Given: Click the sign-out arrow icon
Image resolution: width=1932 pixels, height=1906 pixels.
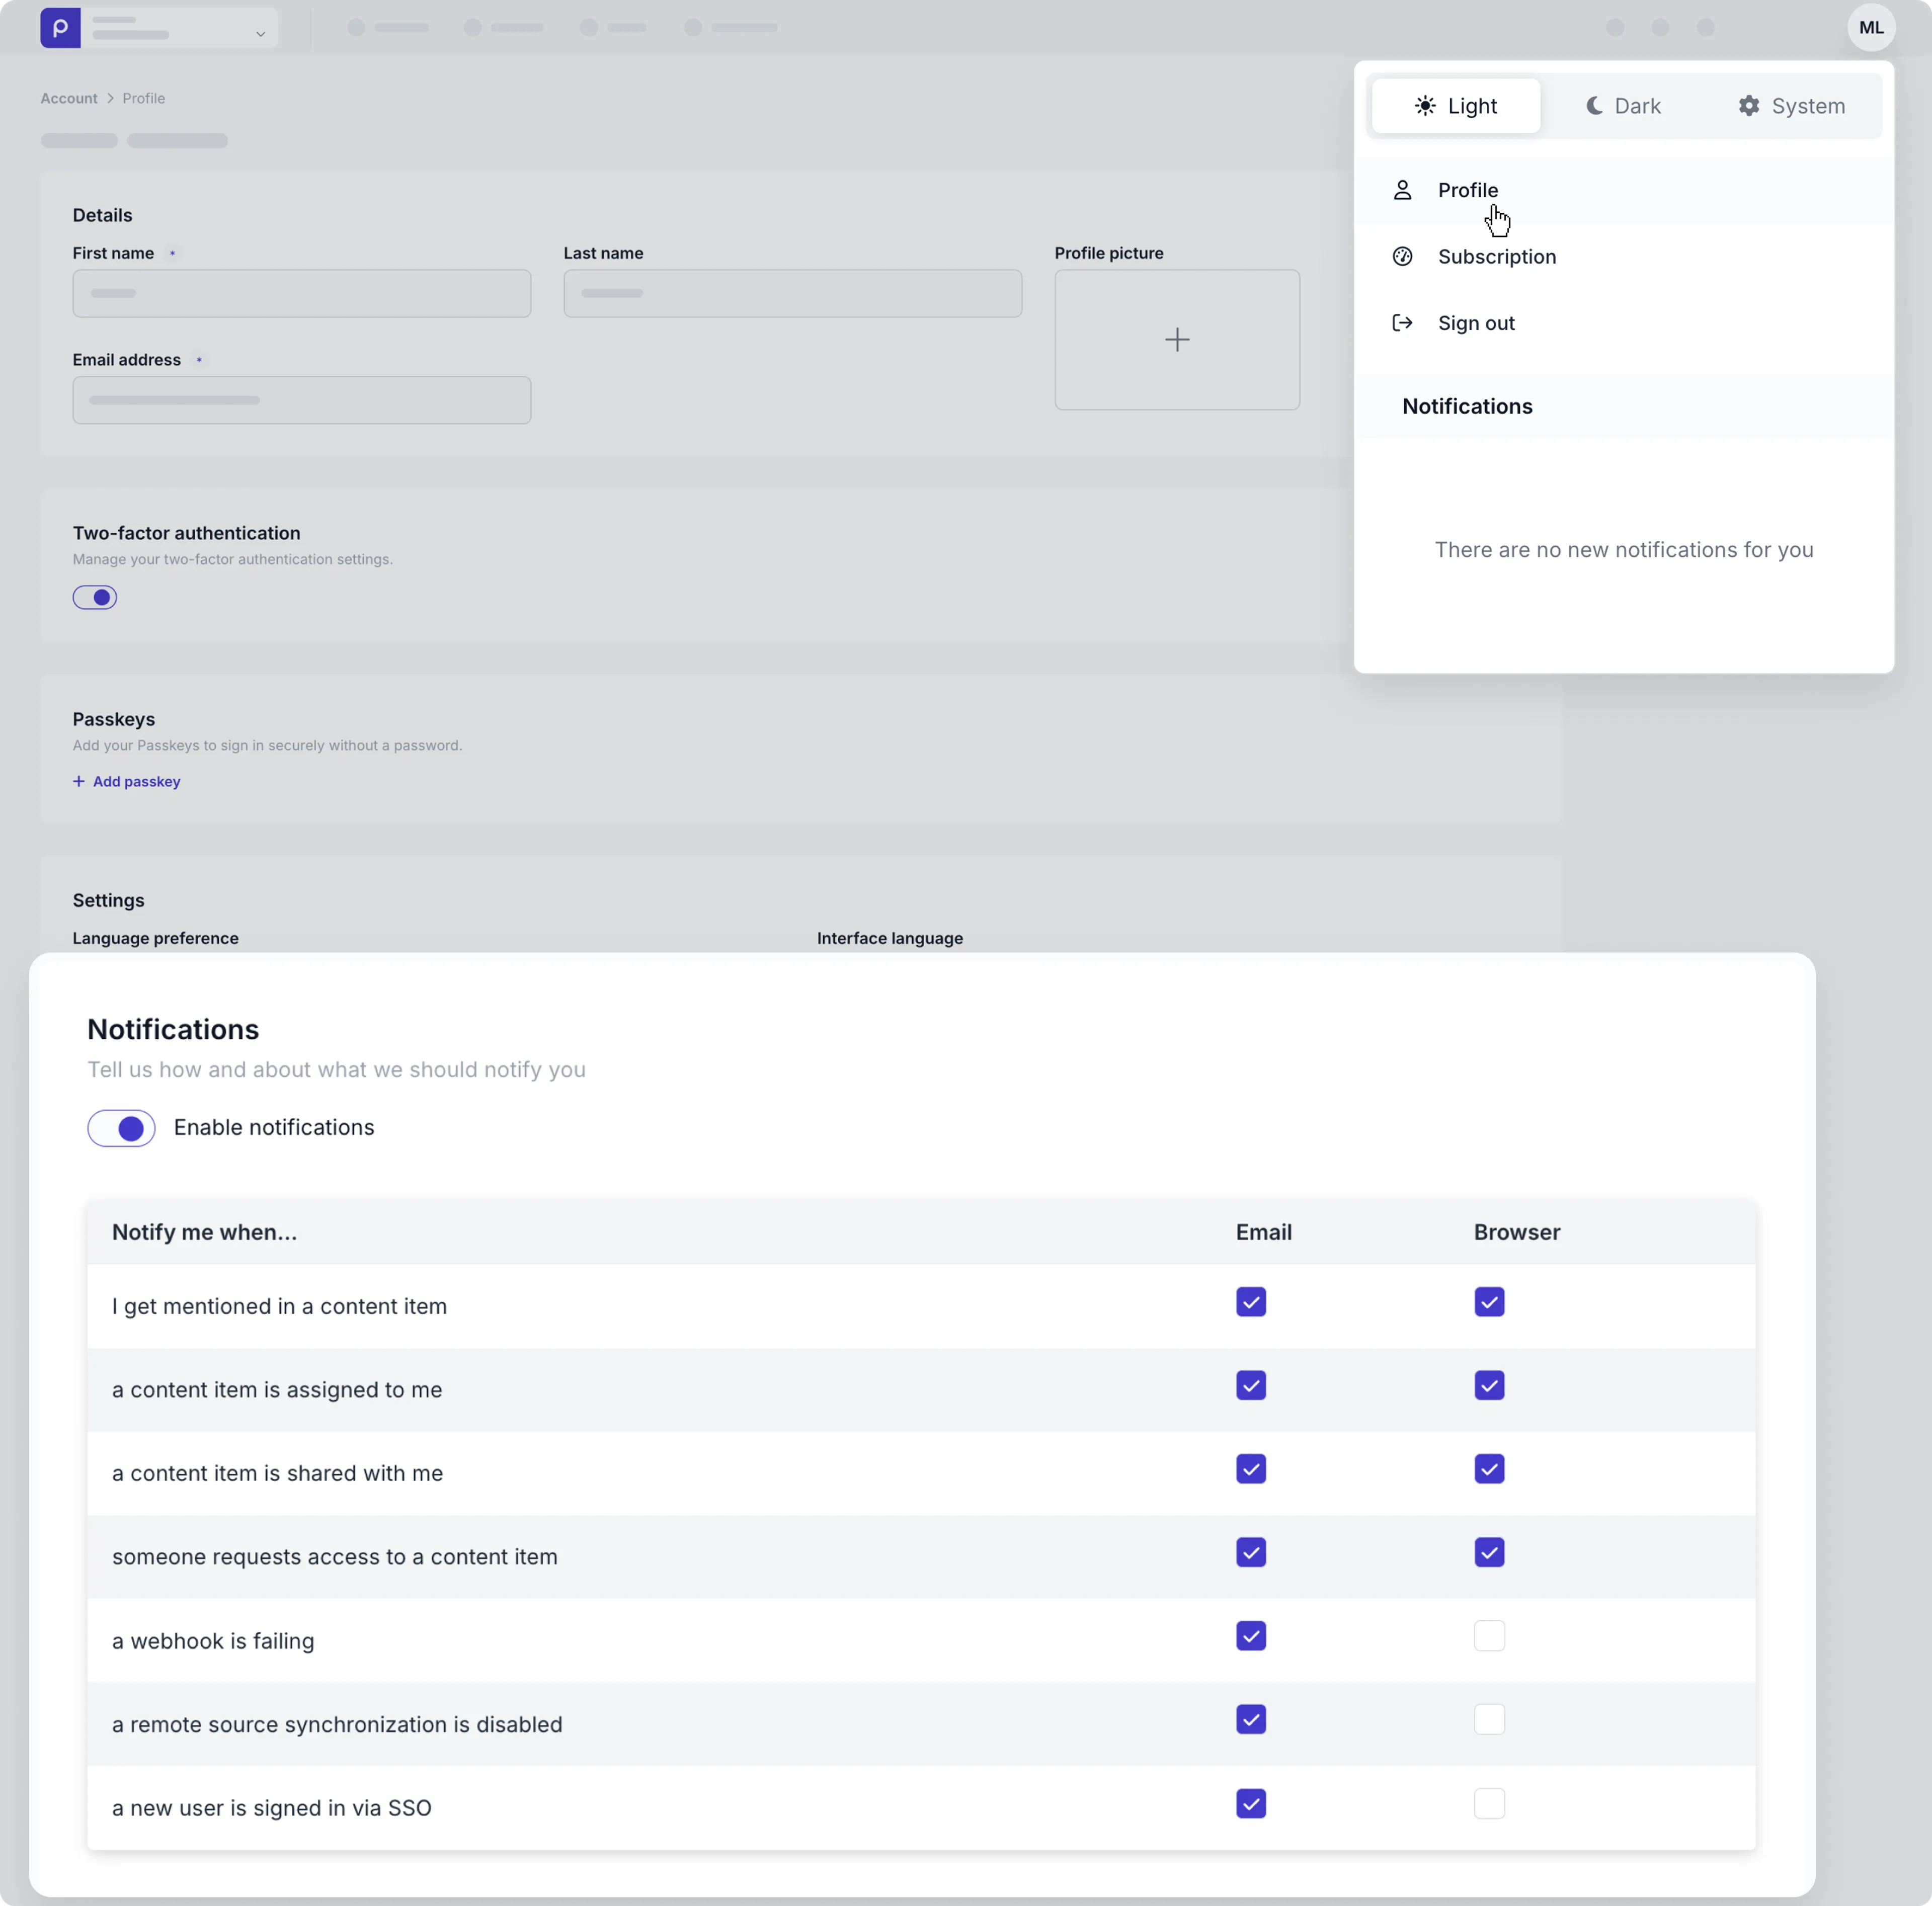Looking at the screenshot, I should (1402, 322).
